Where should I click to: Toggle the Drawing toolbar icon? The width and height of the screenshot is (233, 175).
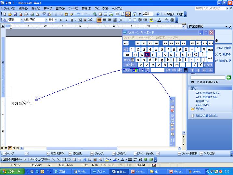tap(128, 14)
